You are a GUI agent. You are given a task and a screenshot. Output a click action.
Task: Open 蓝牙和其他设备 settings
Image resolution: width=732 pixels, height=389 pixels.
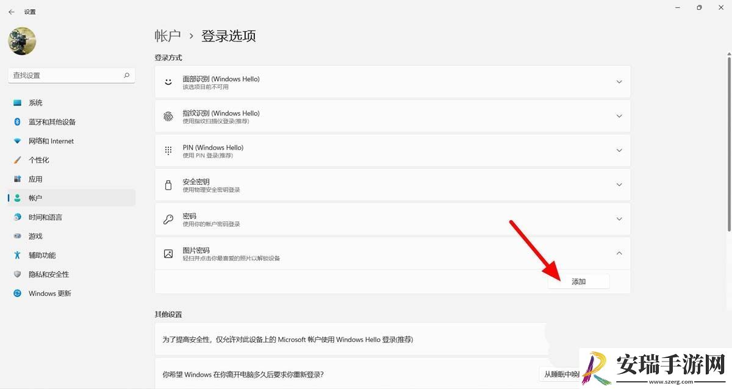(x=71, y=122)
